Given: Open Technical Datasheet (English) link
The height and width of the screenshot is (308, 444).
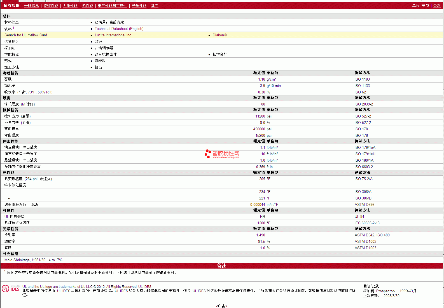Looking at the screenshot, I should pos(119,29).
